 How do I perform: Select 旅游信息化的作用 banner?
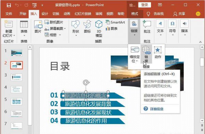pyautogui.click(x=93, y=121)
